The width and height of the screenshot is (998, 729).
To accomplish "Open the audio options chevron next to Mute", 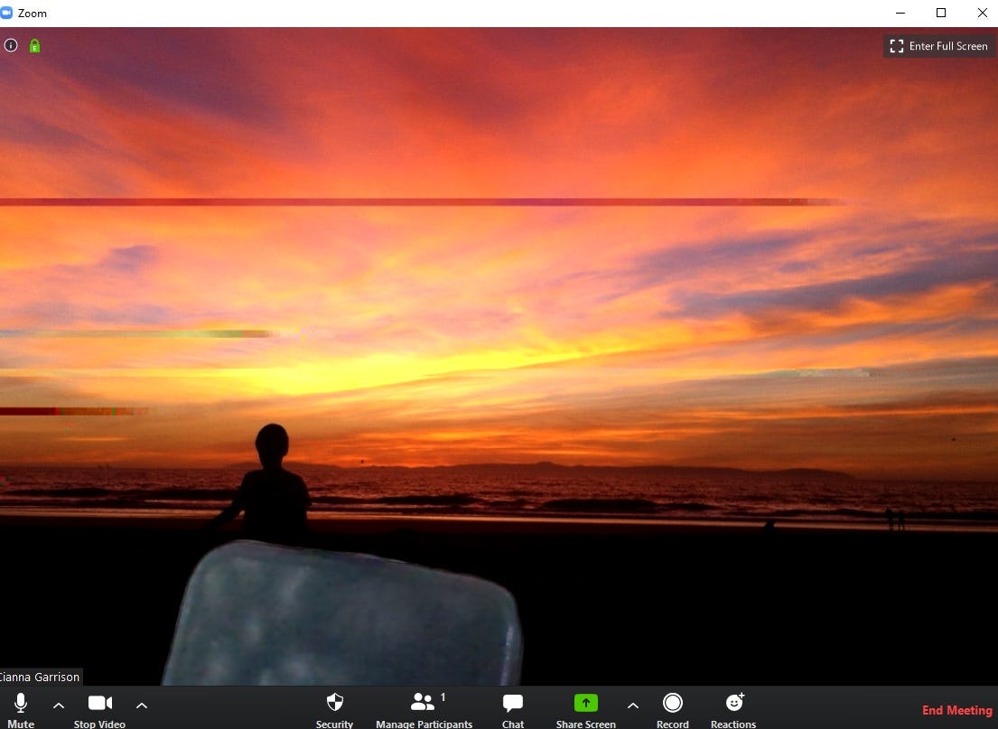I will 59,706.
